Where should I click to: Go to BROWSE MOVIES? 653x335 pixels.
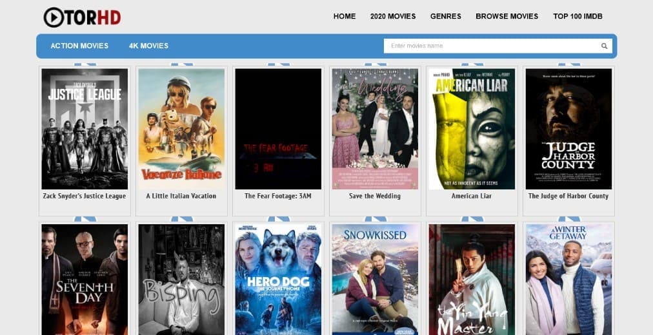click(x=507, y=16)
